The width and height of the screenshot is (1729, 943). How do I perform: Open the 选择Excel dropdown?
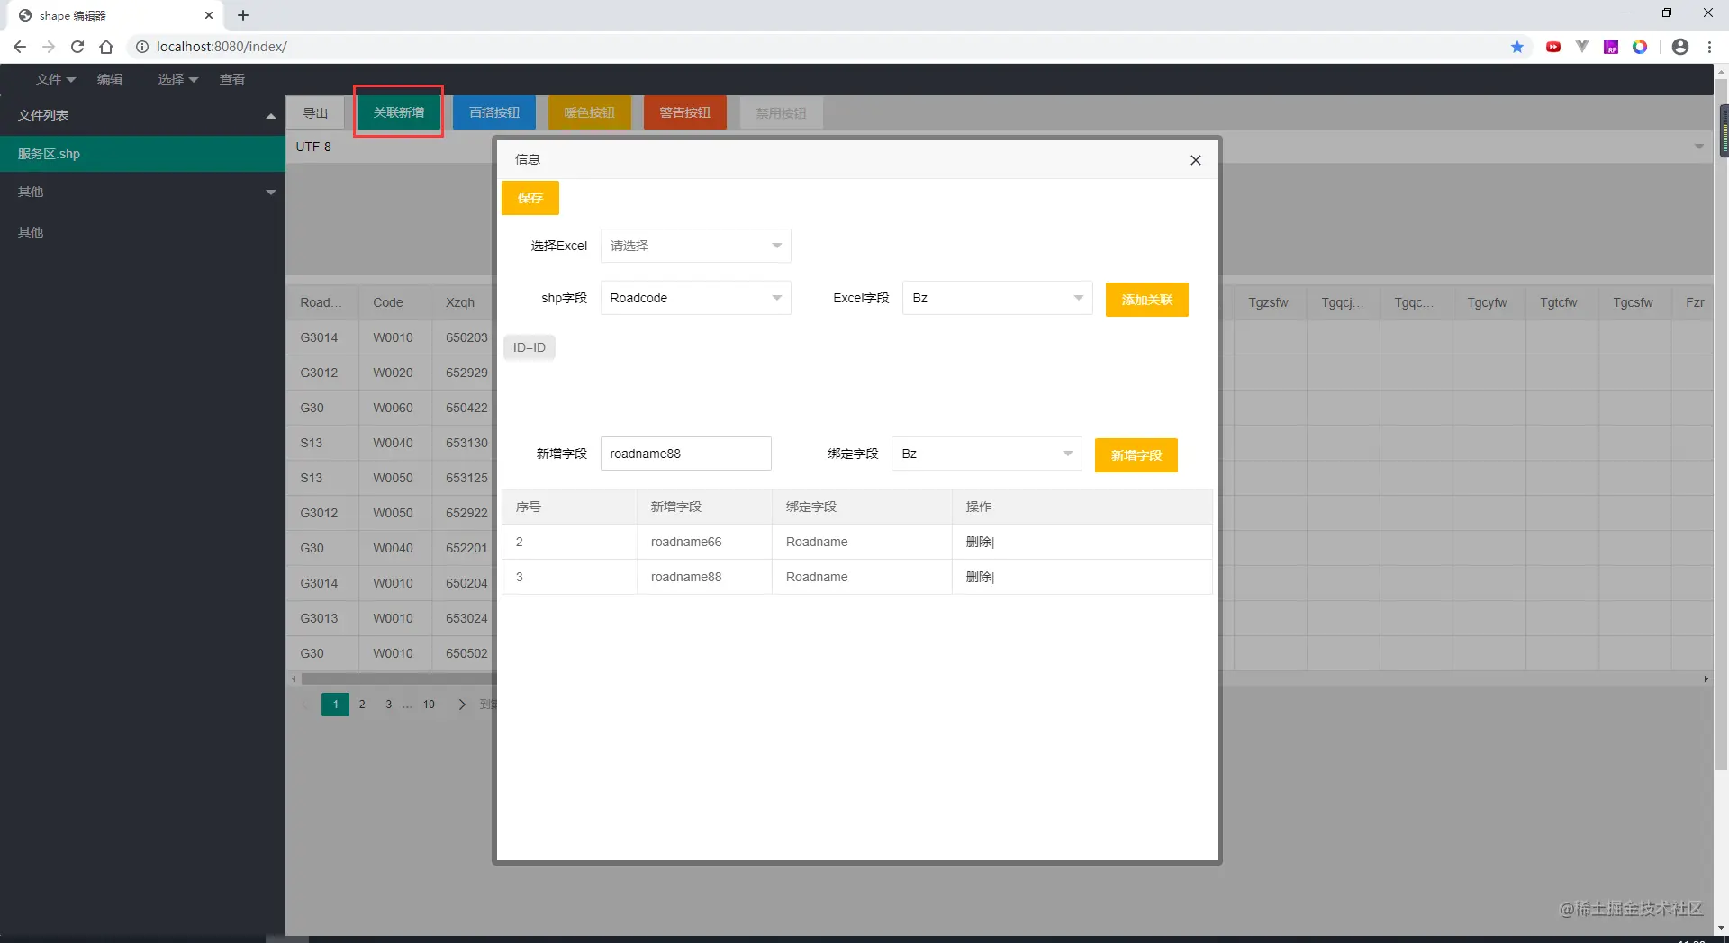(695, 246)
